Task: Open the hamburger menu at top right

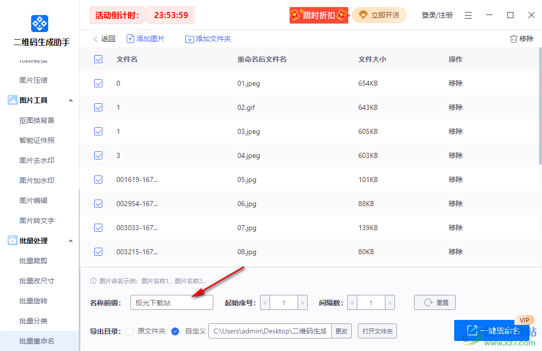Action: [x=468, y=15]
